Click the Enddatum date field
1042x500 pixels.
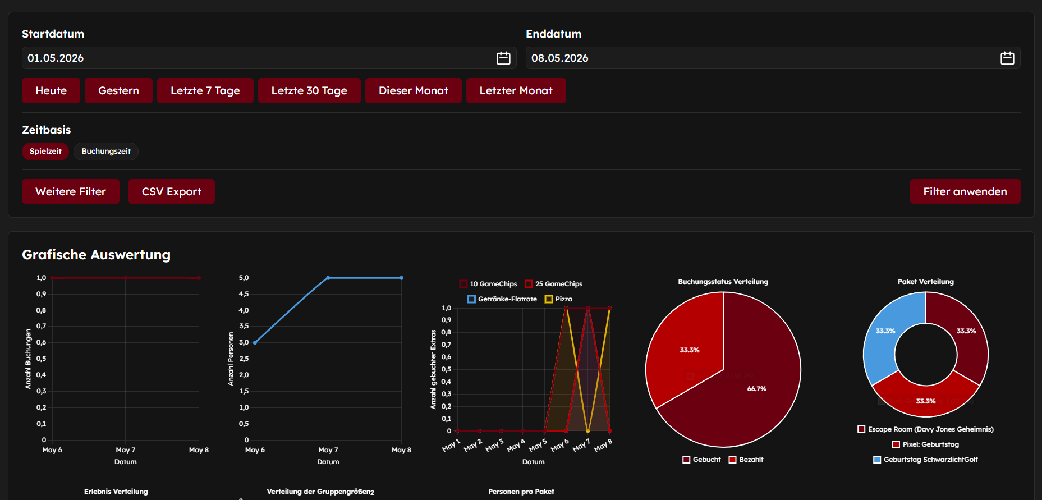(773, 58)
